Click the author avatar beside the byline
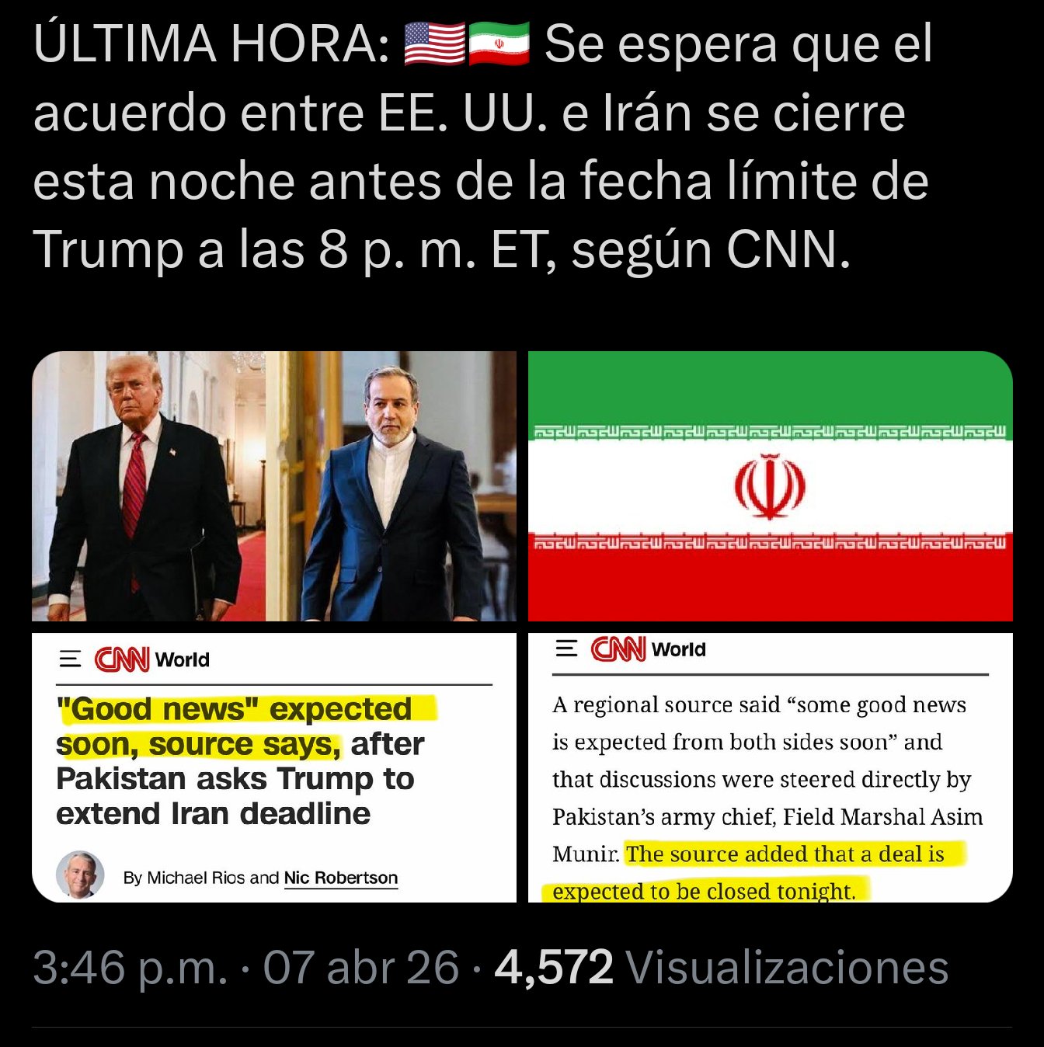 [x=80, y=875]
